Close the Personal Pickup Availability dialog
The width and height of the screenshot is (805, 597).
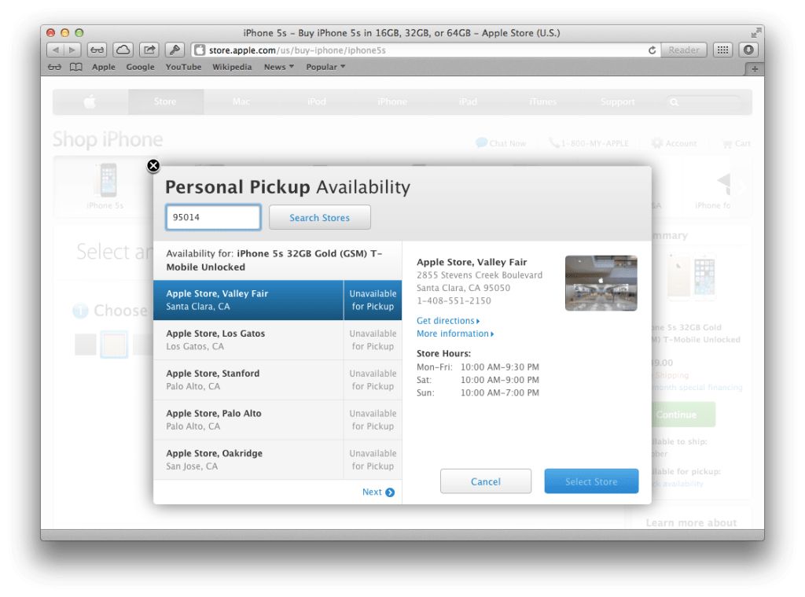point(153,165)
